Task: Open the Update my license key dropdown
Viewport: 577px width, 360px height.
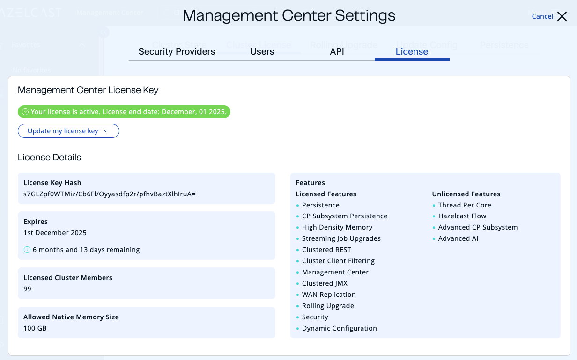Action: [x=68, y=131]
